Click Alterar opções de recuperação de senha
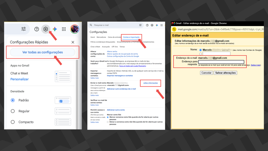The image size is (268, 151). point(122,54)
